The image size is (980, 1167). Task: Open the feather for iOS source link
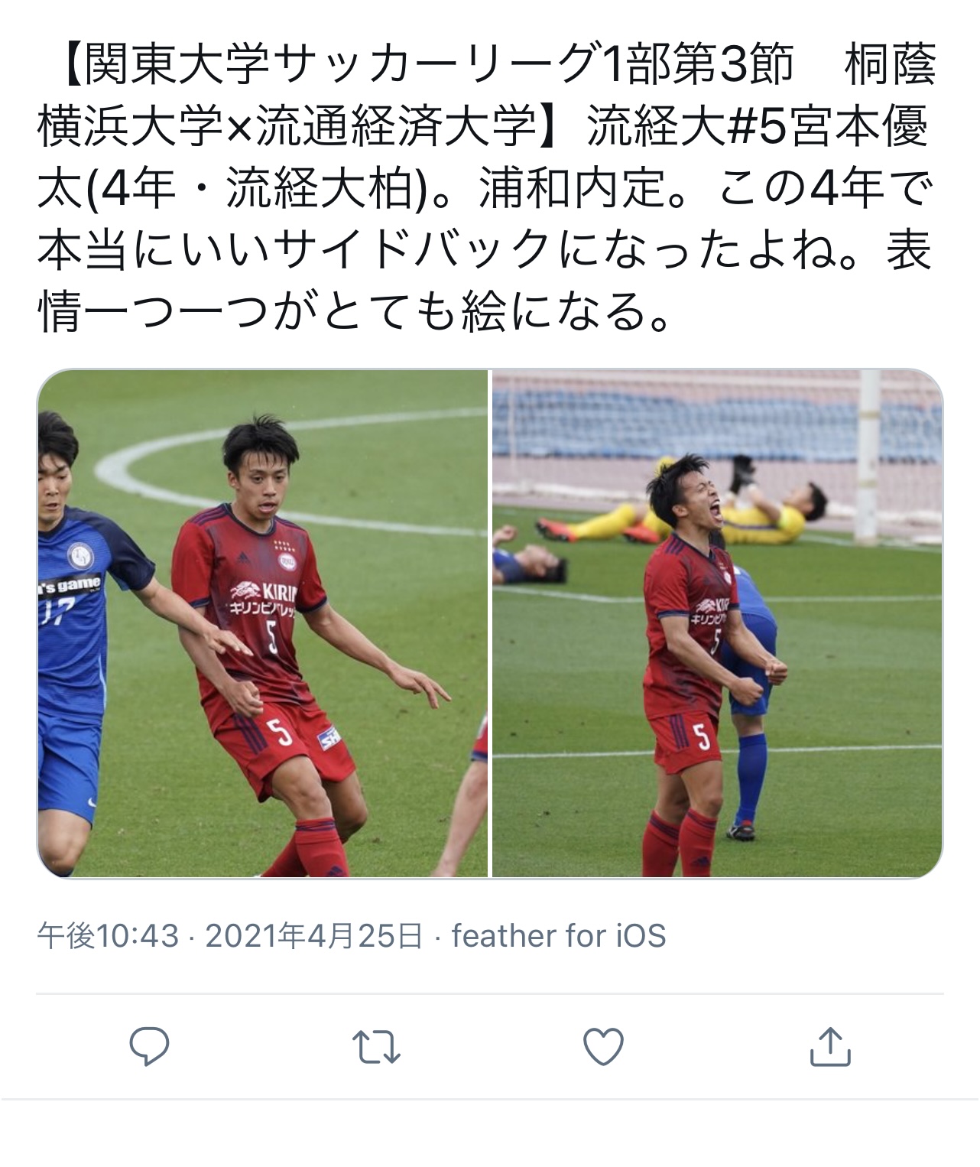click(x=559, y=935)
